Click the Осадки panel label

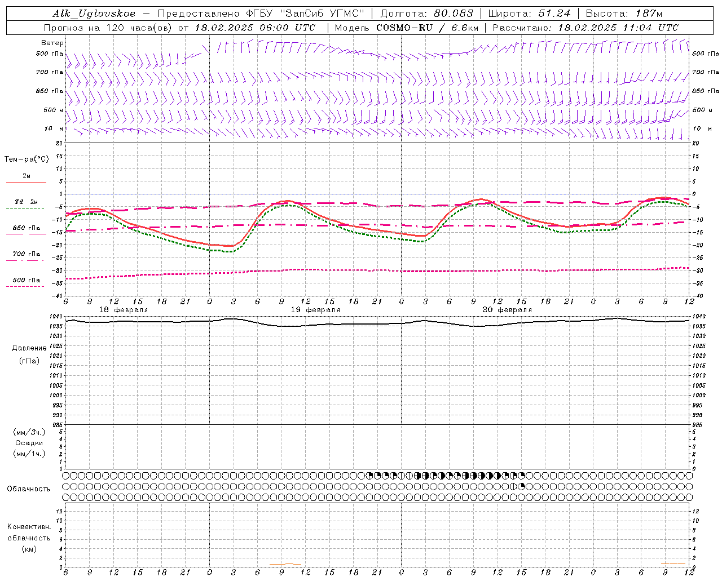(x=29, y=443)
